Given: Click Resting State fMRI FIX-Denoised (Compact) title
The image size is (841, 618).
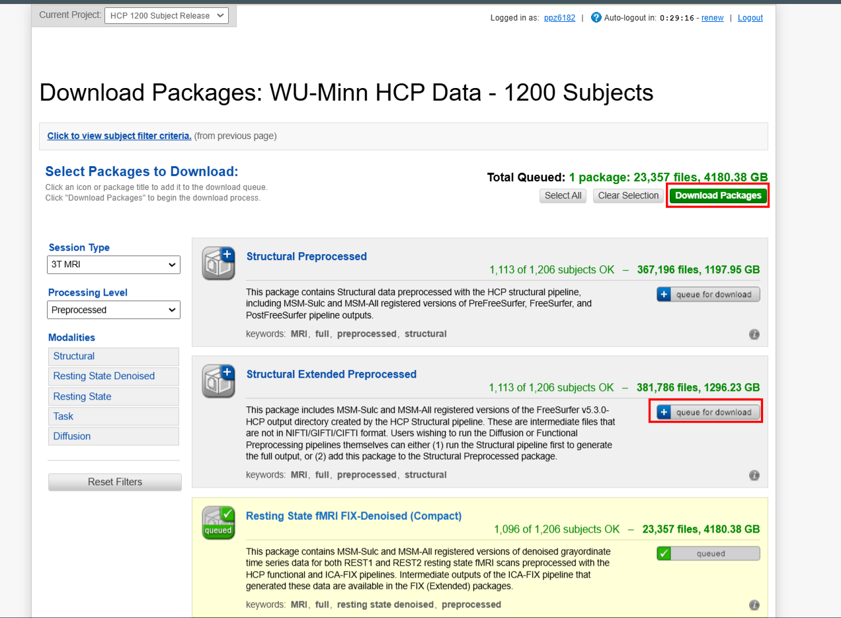Looking at the screenshot, I should coord(354,515).
